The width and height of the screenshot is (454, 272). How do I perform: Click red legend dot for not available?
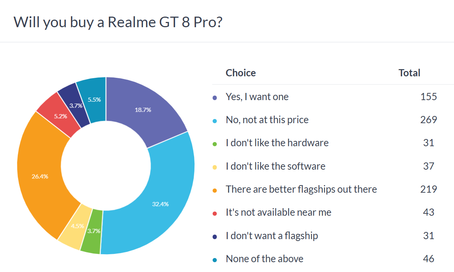tap(215, 213)
